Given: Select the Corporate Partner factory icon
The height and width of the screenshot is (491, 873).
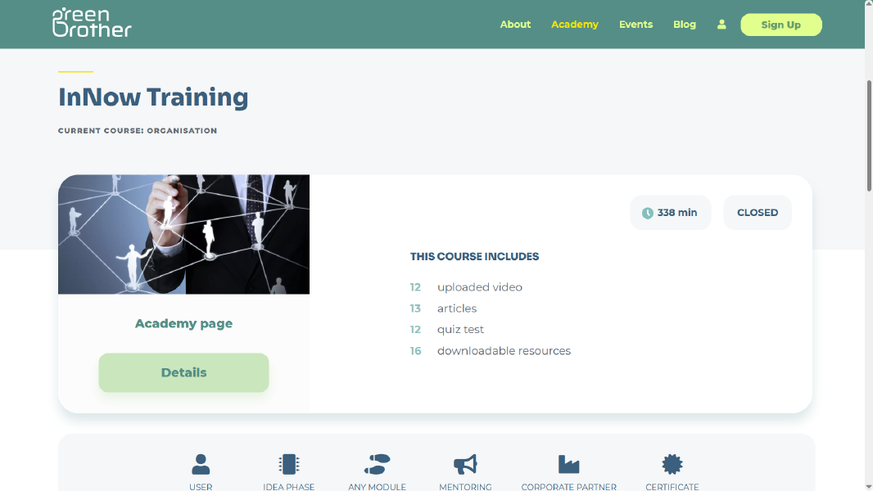Looking at the screenshot, I should [x=568, y=464].
